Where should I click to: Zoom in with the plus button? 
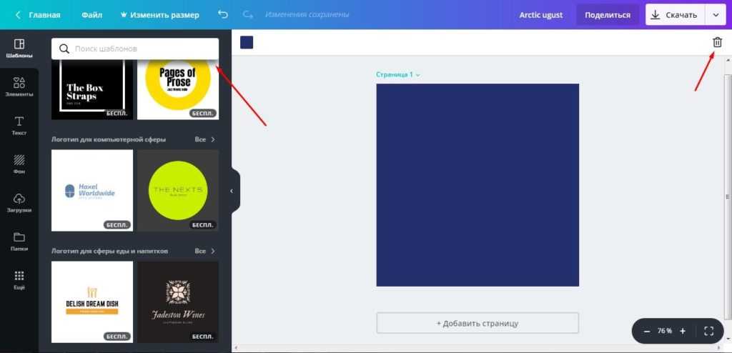[683, 331]
